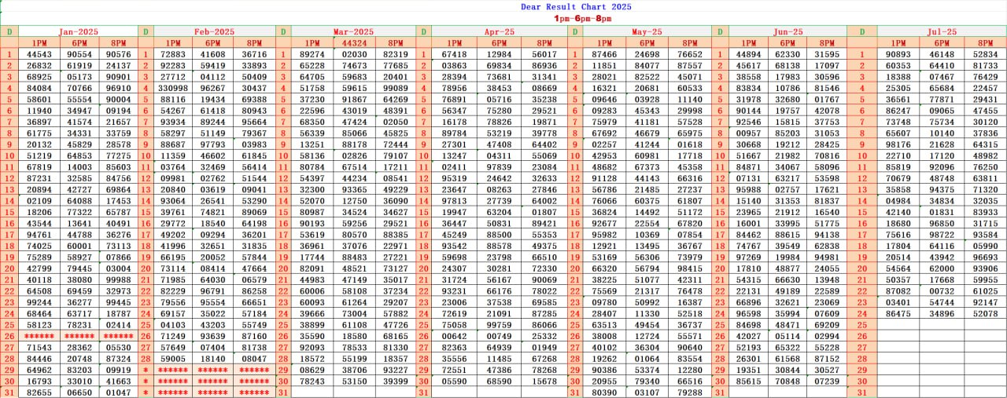Click the May value 91128

tap(604, 179)
